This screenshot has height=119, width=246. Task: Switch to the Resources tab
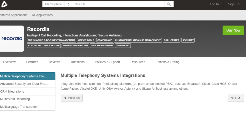tap(138, 62)
